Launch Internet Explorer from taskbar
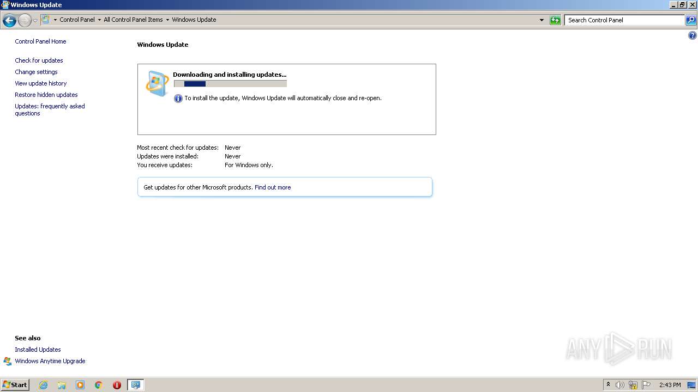Image resolution: width=698 pixels, height=392 pixels. (43, 385)
